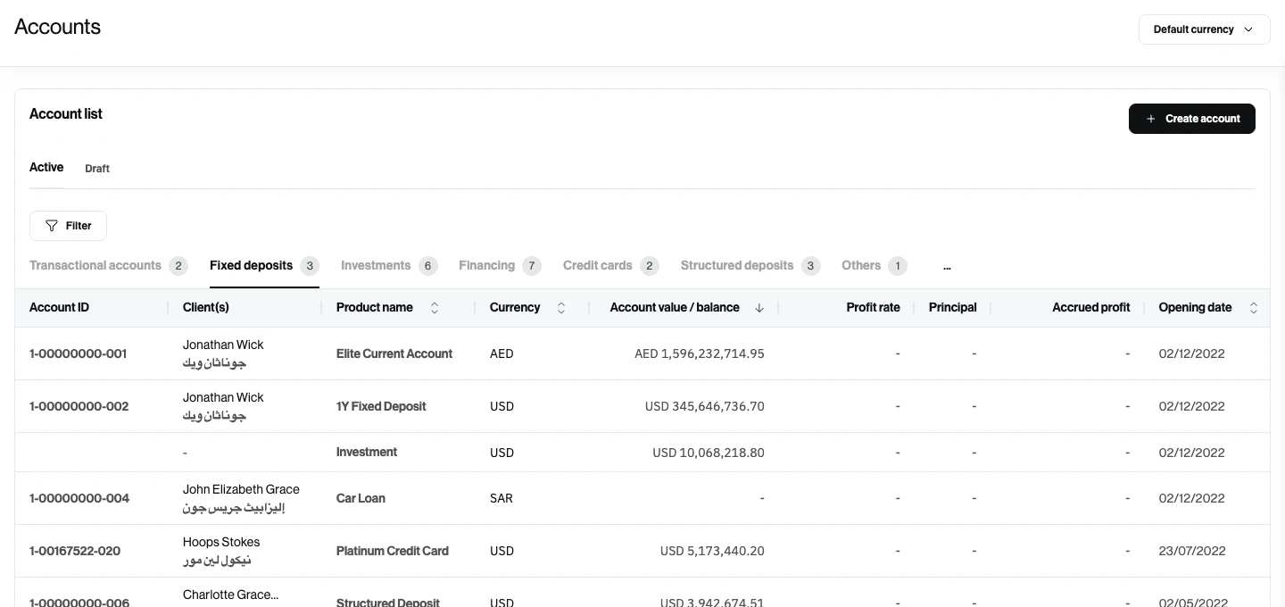The width and height of the screenshot is (1285, 607).
Task: Click the Accrued profit column header
Action: click(x=1091, y=307)
